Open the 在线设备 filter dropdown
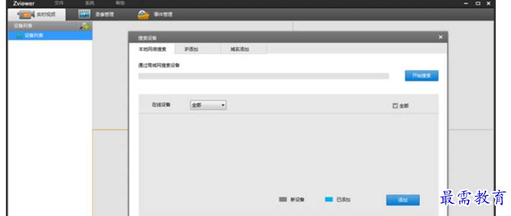511x216 pixels. tap(208, 105)
